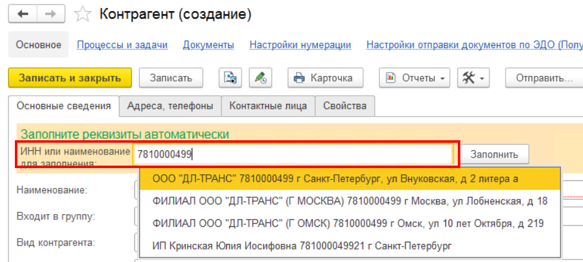583x262 pixels.
Task: Go forward with the right arrow button
Action: 51,14
